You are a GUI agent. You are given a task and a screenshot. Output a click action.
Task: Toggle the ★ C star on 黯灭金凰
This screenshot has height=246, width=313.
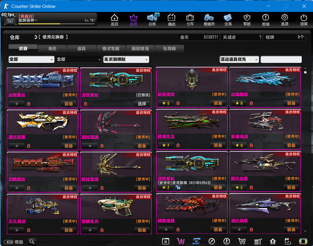coord(239,187)
